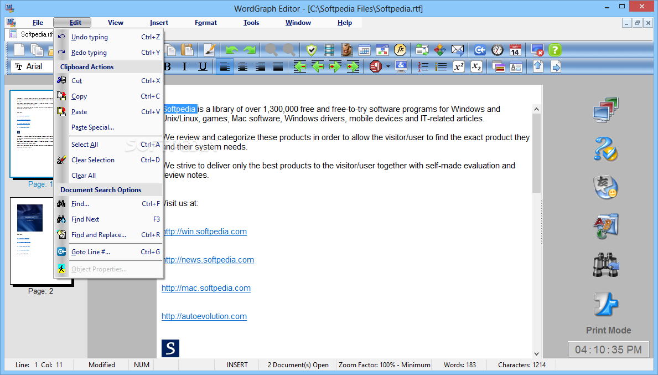Click the Print Mode sidebar icon

pos(606,304)
